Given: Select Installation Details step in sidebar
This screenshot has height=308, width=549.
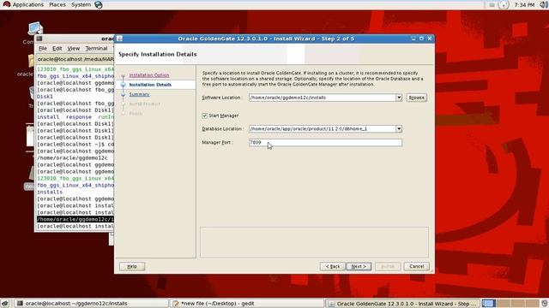Looking at the screenshot, I should click(x=150, y=85).
